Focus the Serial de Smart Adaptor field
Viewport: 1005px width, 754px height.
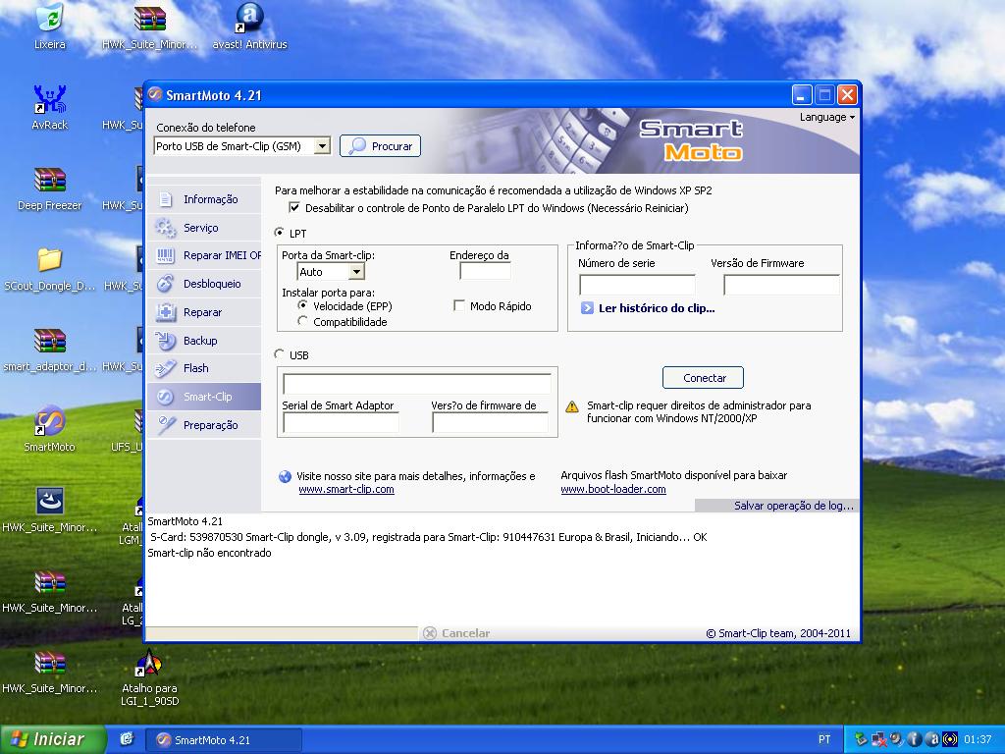341,422
